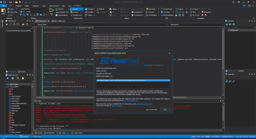Open the Find Results tab
The image size is (256, 139).
point(49,133)
